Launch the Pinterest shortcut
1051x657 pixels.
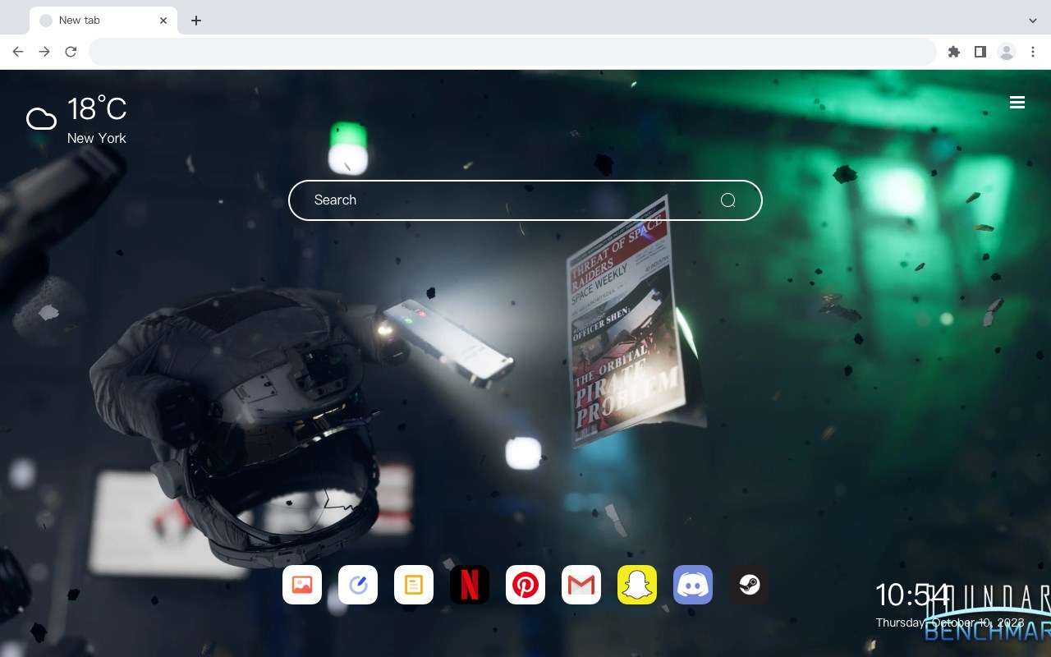[525, 585]
